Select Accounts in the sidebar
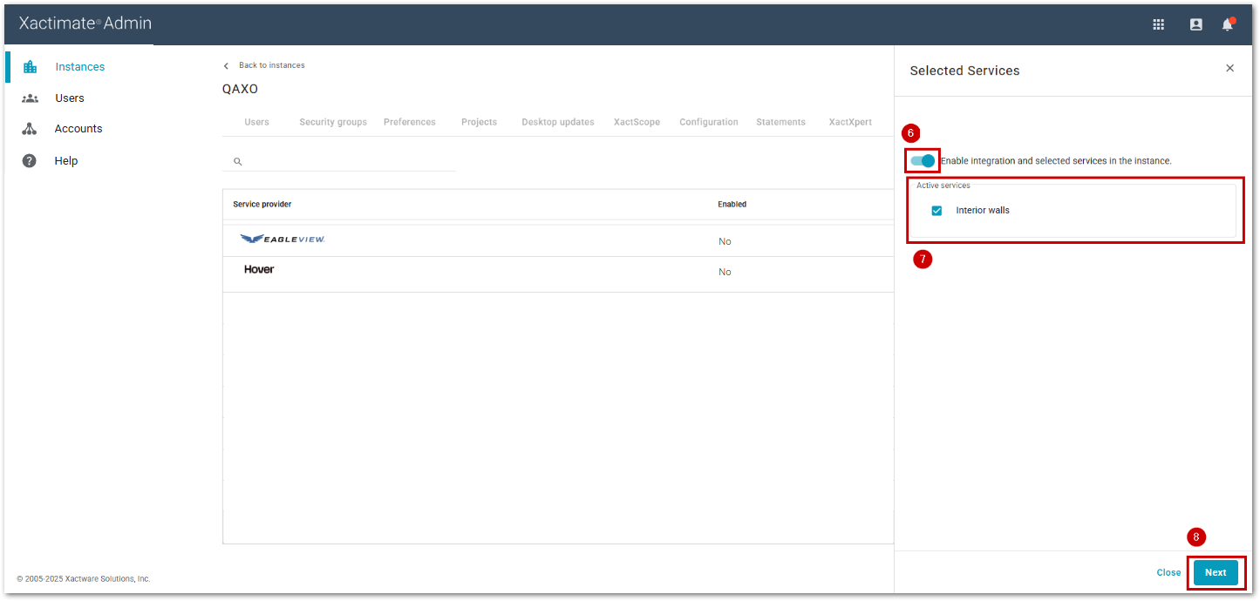Screen dimensions: 1260x601 coord(78,129)
